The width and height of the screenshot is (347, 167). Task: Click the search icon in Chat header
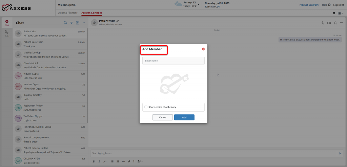coord(65,23)
